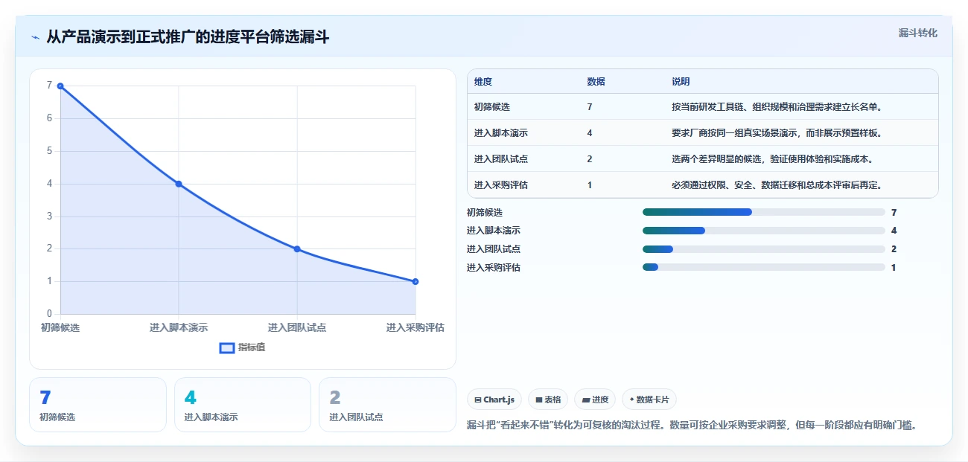Select the 数据卡片 tag chip
The image size is (968, 462).
point(649,400)
